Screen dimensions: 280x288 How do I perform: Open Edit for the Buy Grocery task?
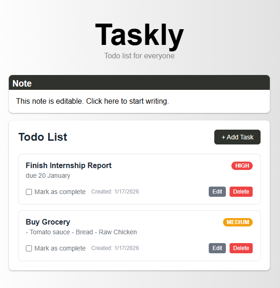click(x=217, y=248)
